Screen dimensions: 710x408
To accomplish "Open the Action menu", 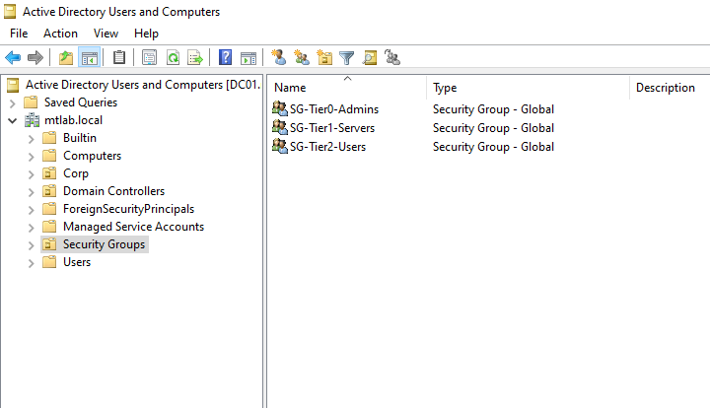I will (x=60, y=34).
